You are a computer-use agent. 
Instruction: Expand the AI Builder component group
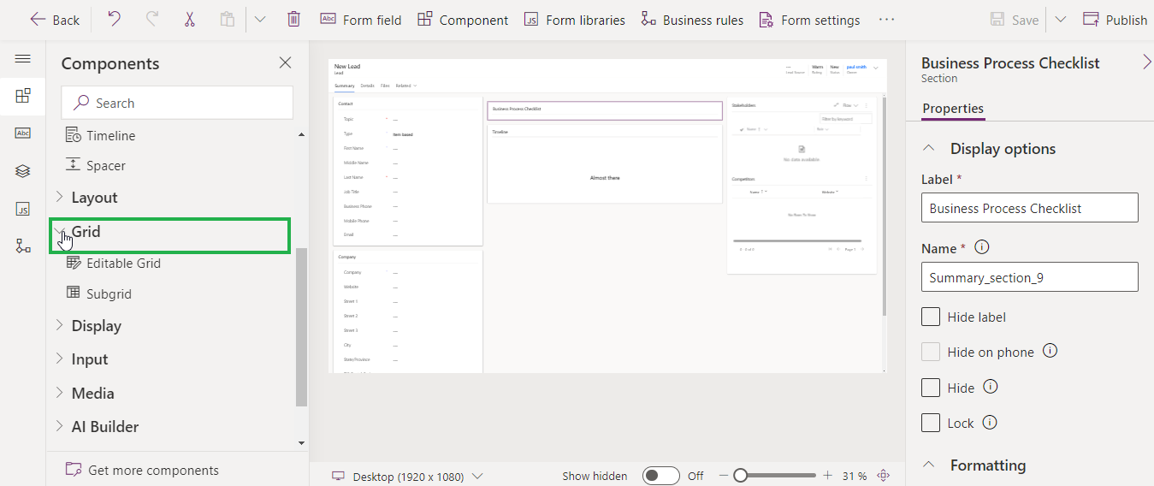click(x=104, y=427)
